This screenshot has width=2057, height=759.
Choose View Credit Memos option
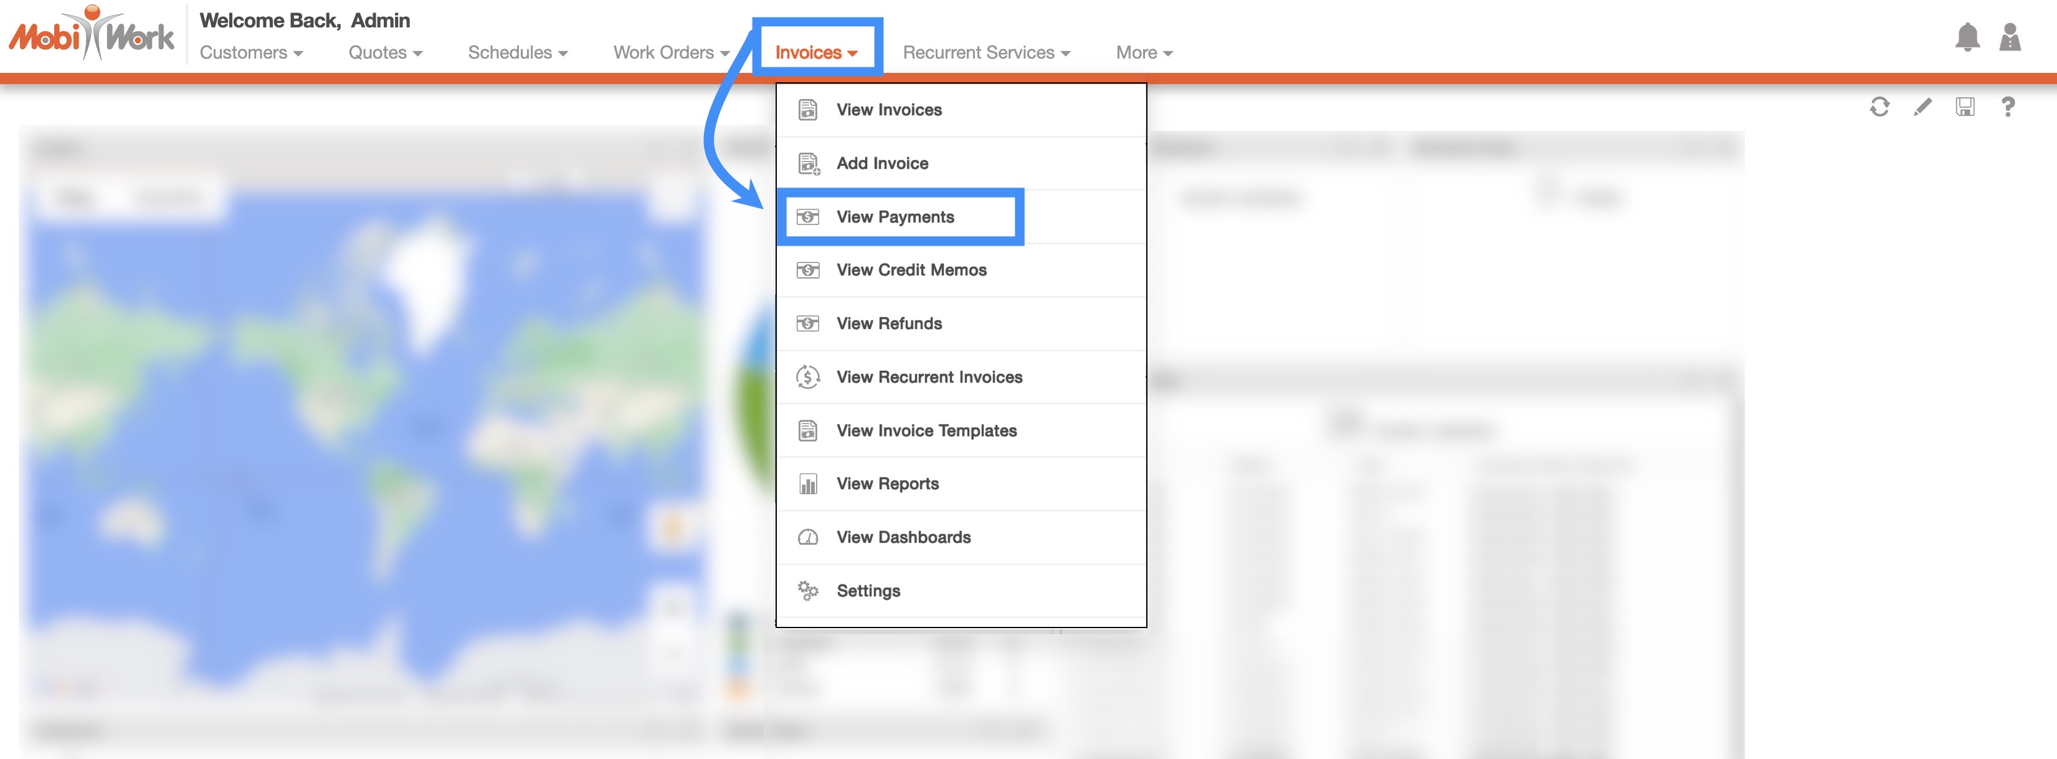coord(911,270)
